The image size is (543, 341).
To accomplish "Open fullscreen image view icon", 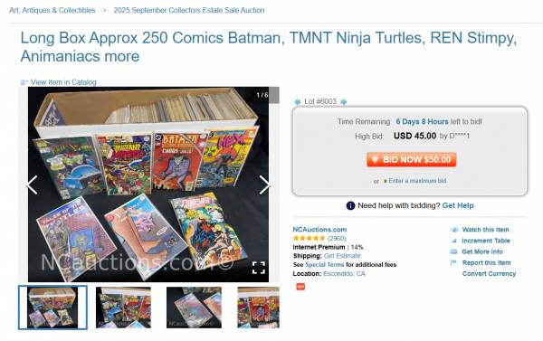I will point(259,268).
